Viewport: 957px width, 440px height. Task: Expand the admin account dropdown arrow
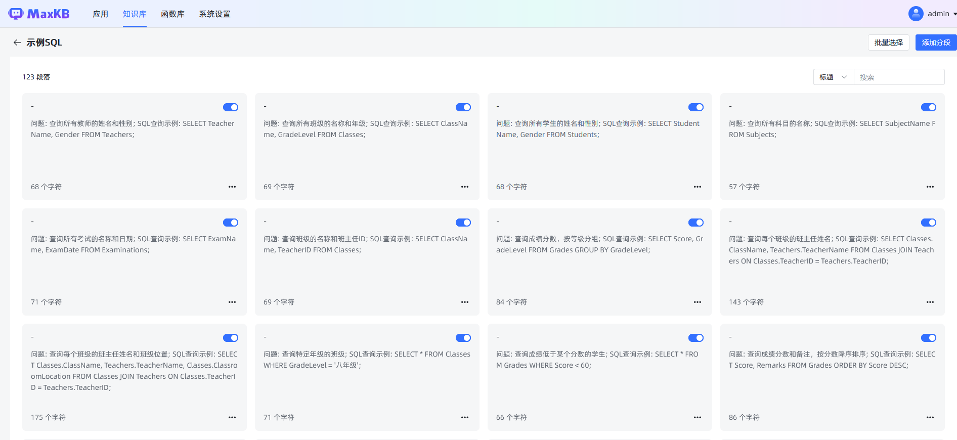954,14
